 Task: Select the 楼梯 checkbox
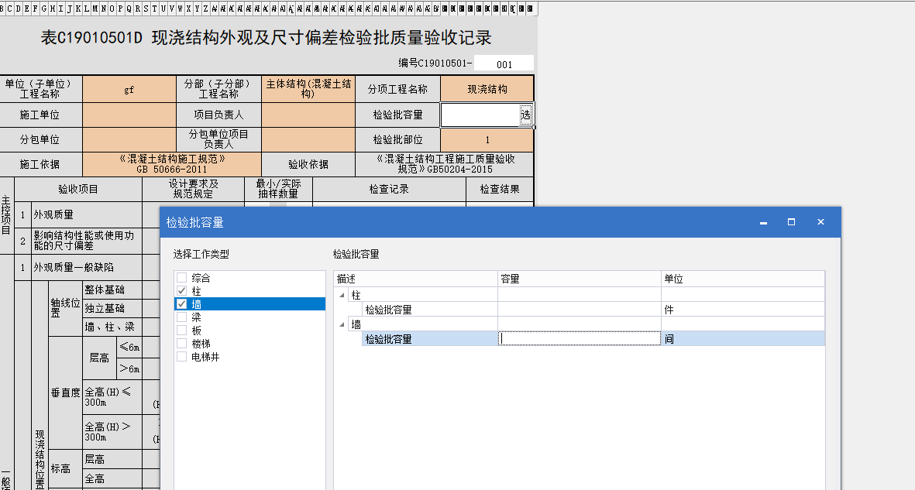click(181, 344)
